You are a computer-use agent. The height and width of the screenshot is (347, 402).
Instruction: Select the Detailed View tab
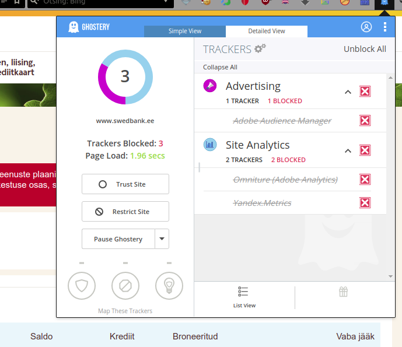click(267, 31)
